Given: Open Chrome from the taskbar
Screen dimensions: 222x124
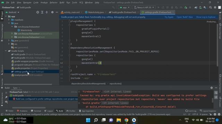Looking at the screenshot, I should [x=126, y=120].
